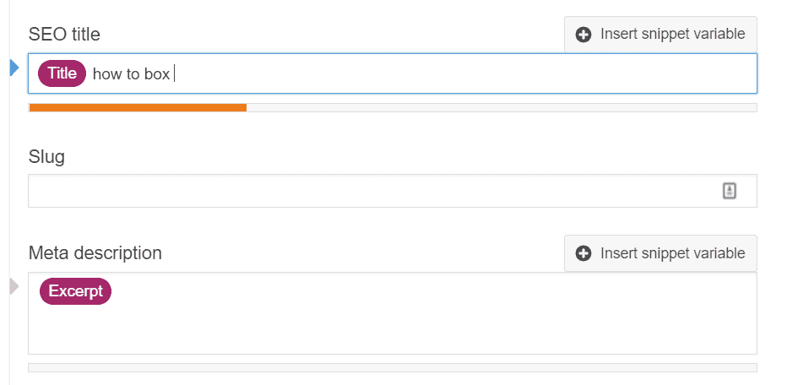Open Insert snippet variable for SEO title
The image size is (787, 385).
660,35
